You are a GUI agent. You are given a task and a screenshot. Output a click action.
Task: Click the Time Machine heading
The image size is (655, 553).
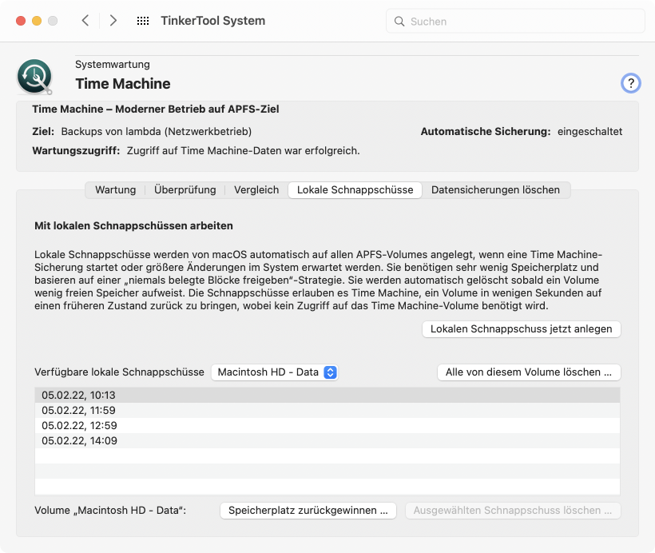click(x=123, y=84)
